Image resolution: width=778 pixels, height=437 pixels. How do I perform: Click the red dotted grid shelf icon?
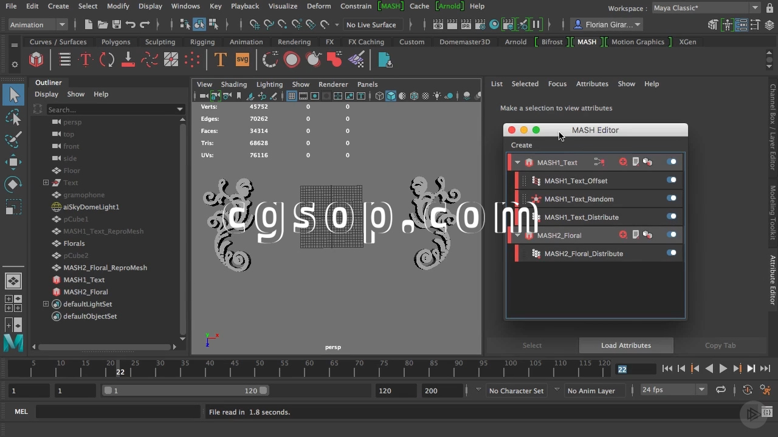tap(192, 59)
